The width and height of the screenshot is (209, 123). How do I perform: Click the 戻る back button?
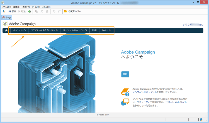12,11
